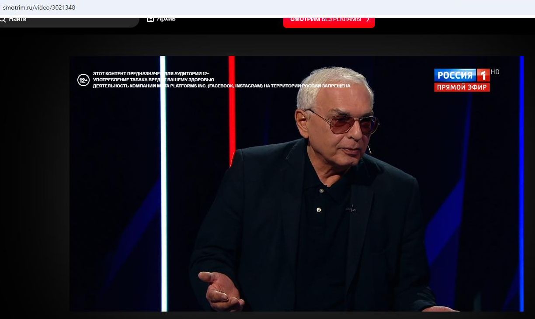Screen dimensions: 535x319
Task: Click the Прямой эфир live label
Action: pos(462,87)
